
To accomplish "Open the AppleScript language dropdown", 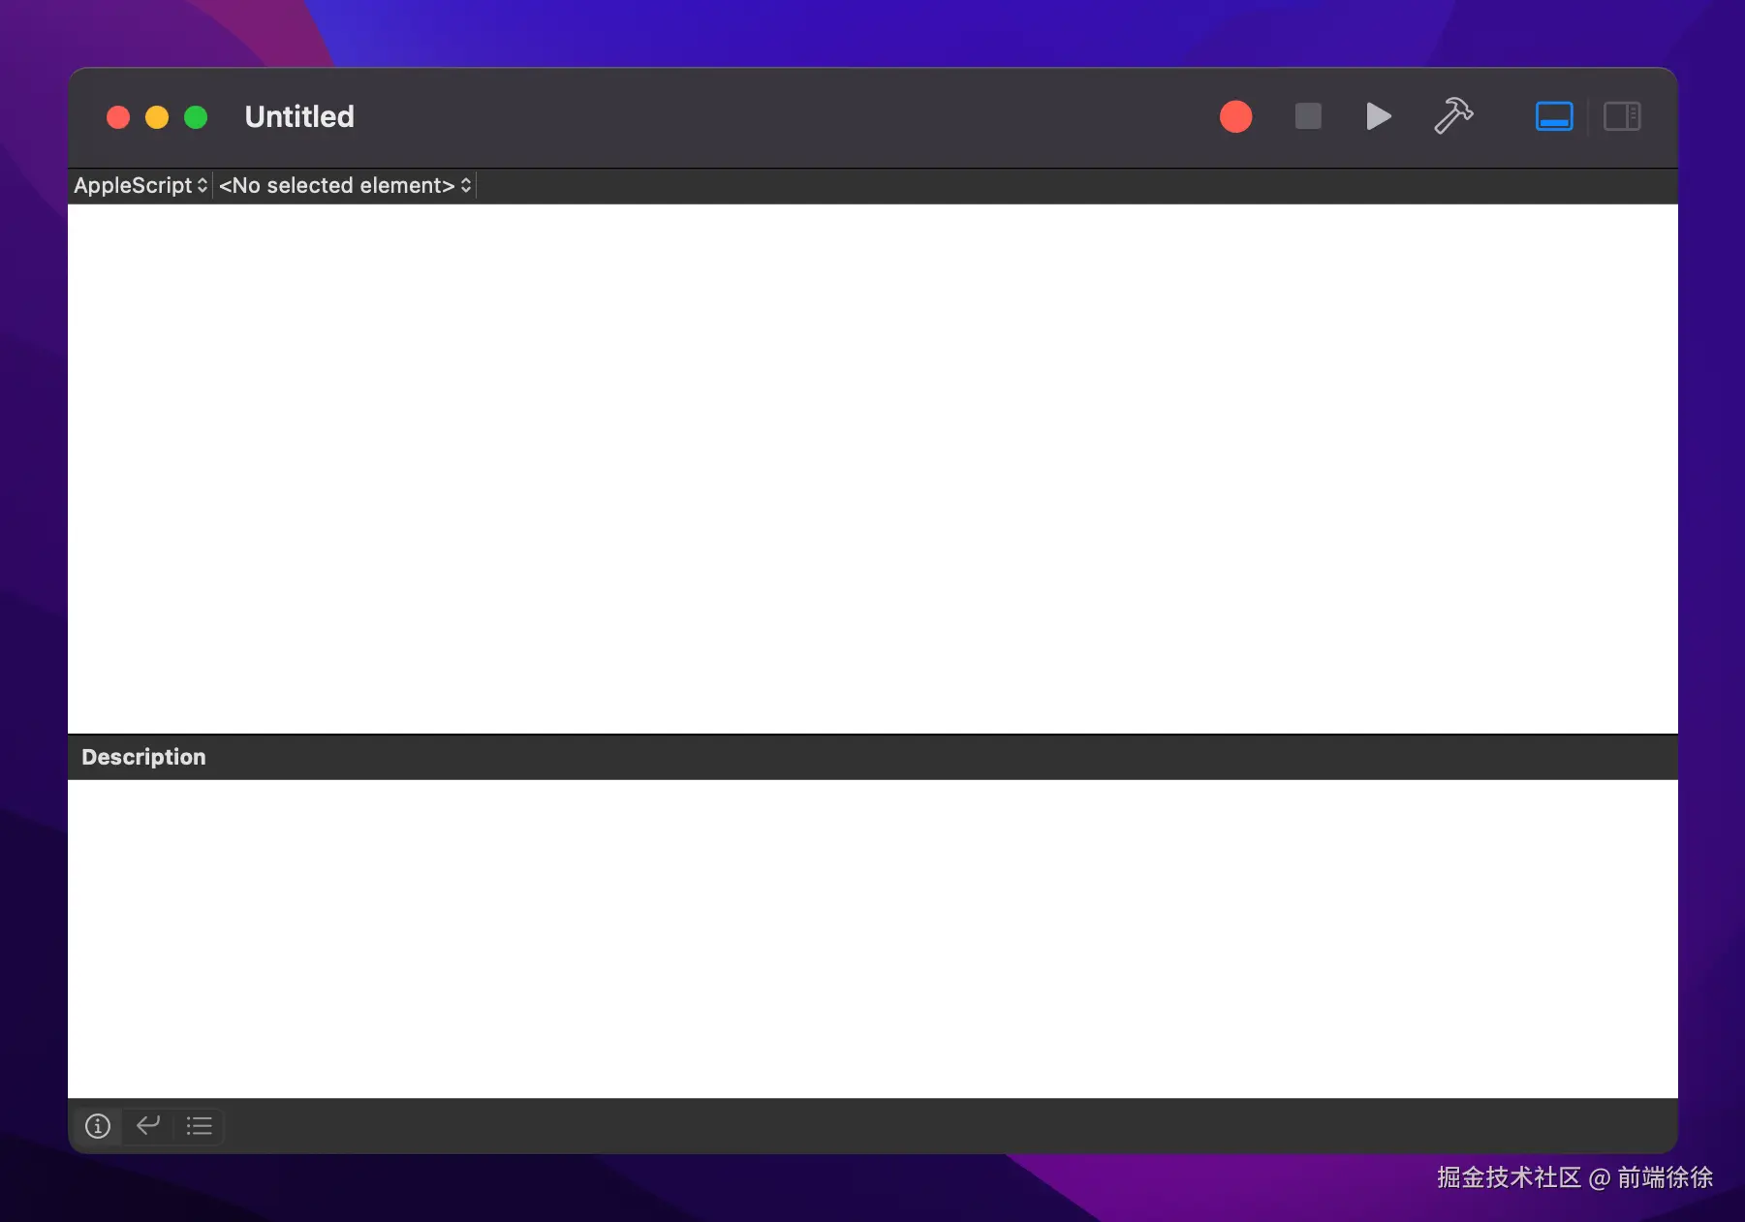I will click(x=140, y=185).
